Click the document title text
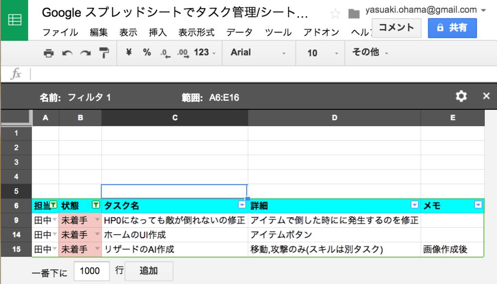Screen dimensions: 497x284 [x=175, y=13]
